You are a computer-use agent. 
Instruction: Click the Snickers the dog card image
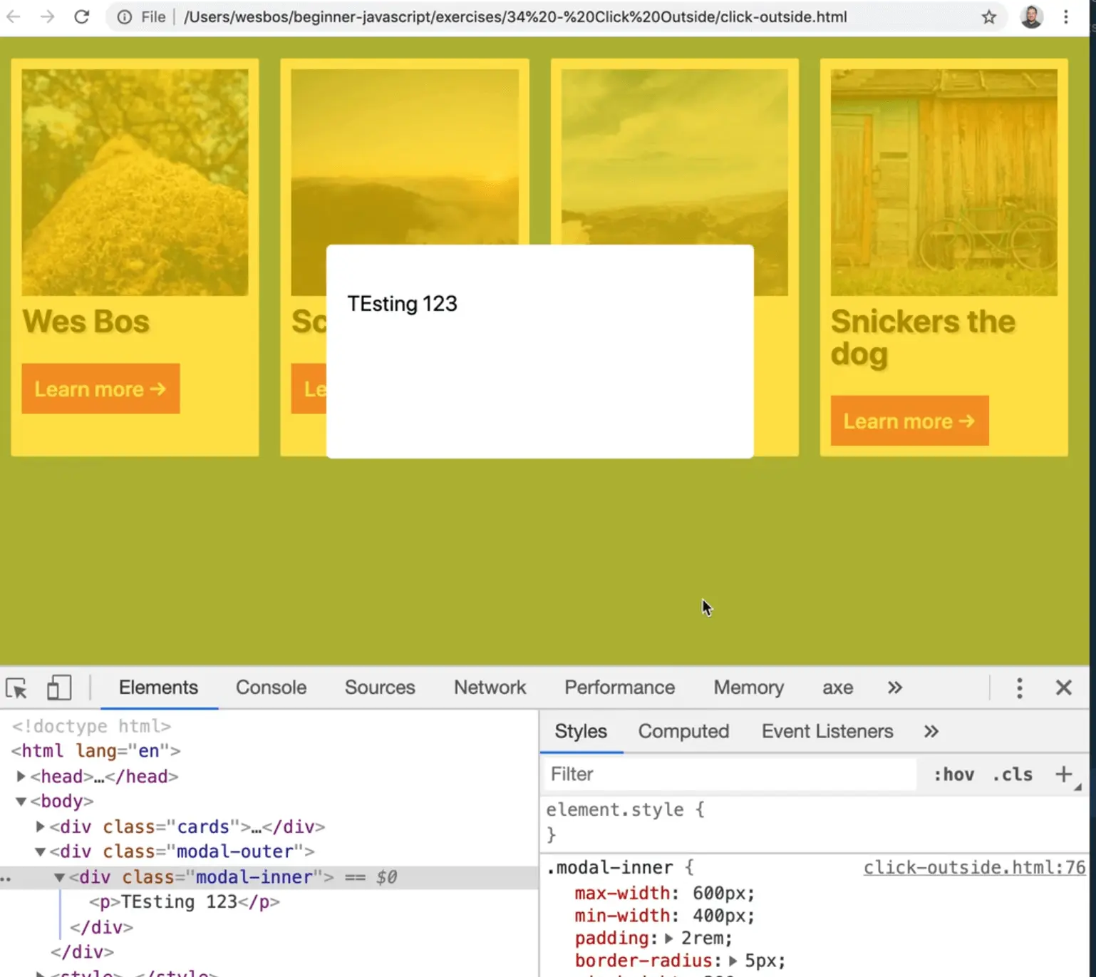point(944,182)
